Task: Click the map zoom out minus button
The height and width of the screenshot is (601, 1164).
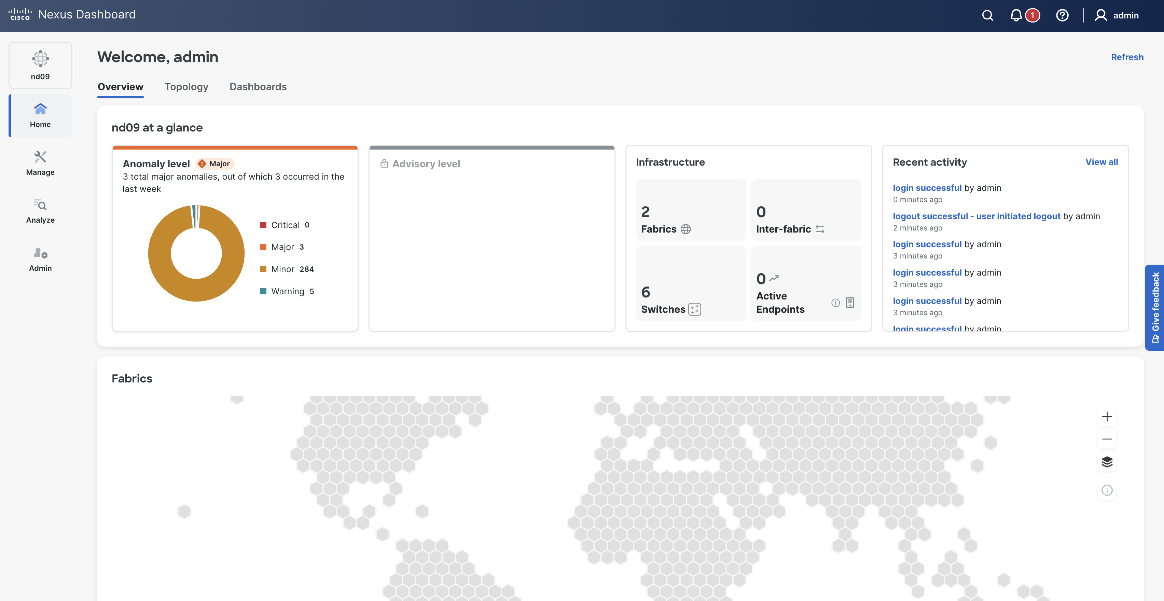Action: tap(1107, 439)
